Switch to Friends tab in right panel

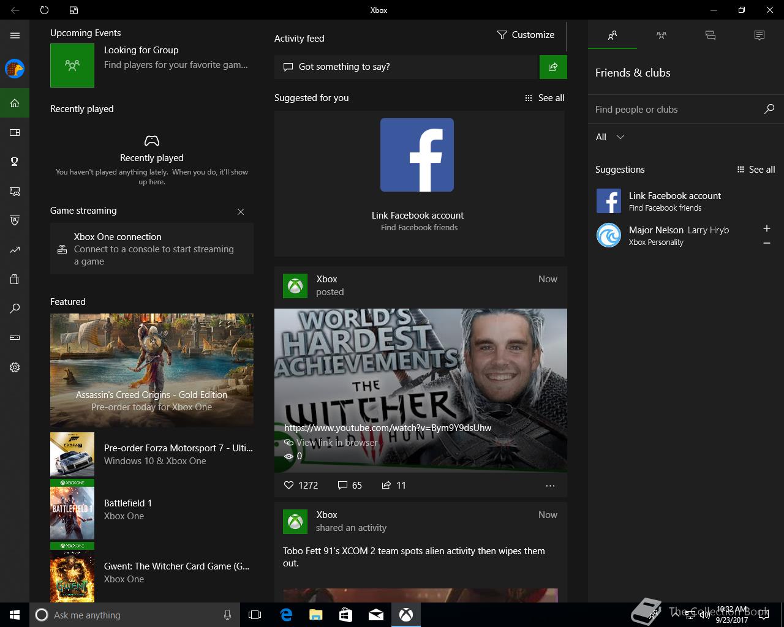(612, 36)
